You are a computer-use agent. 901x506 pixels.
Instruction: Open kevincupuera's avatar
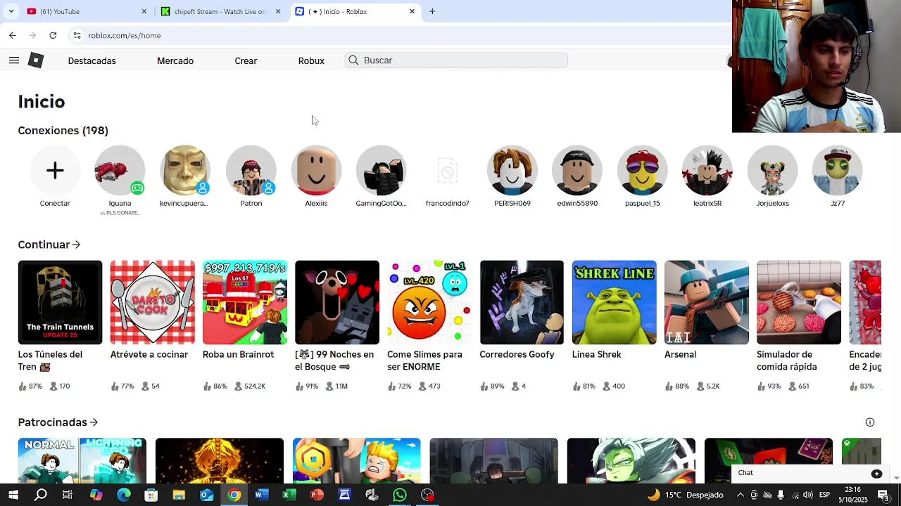(184, 170)
